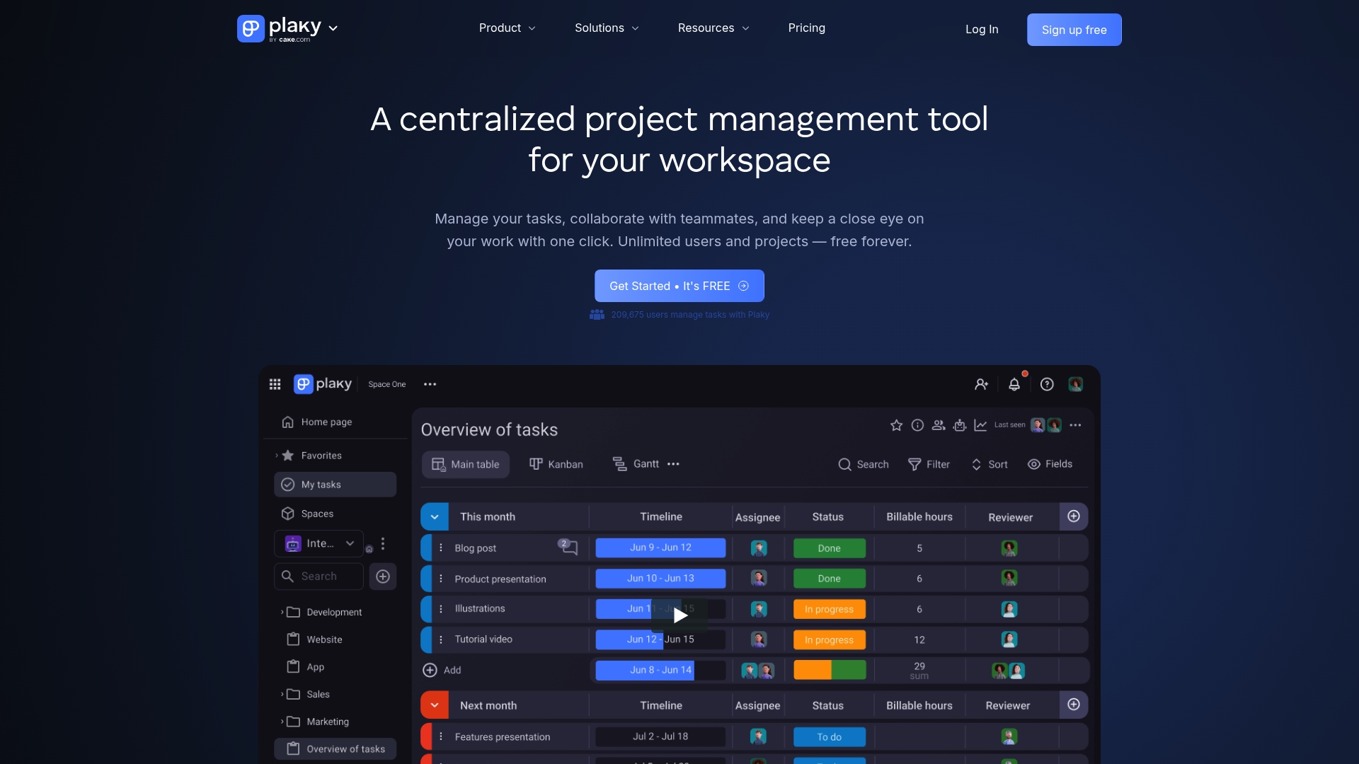The width and height of the screenshot is (1359, 764).
Task: Add a column to This month group
Action: click(x=1074, y=516)
